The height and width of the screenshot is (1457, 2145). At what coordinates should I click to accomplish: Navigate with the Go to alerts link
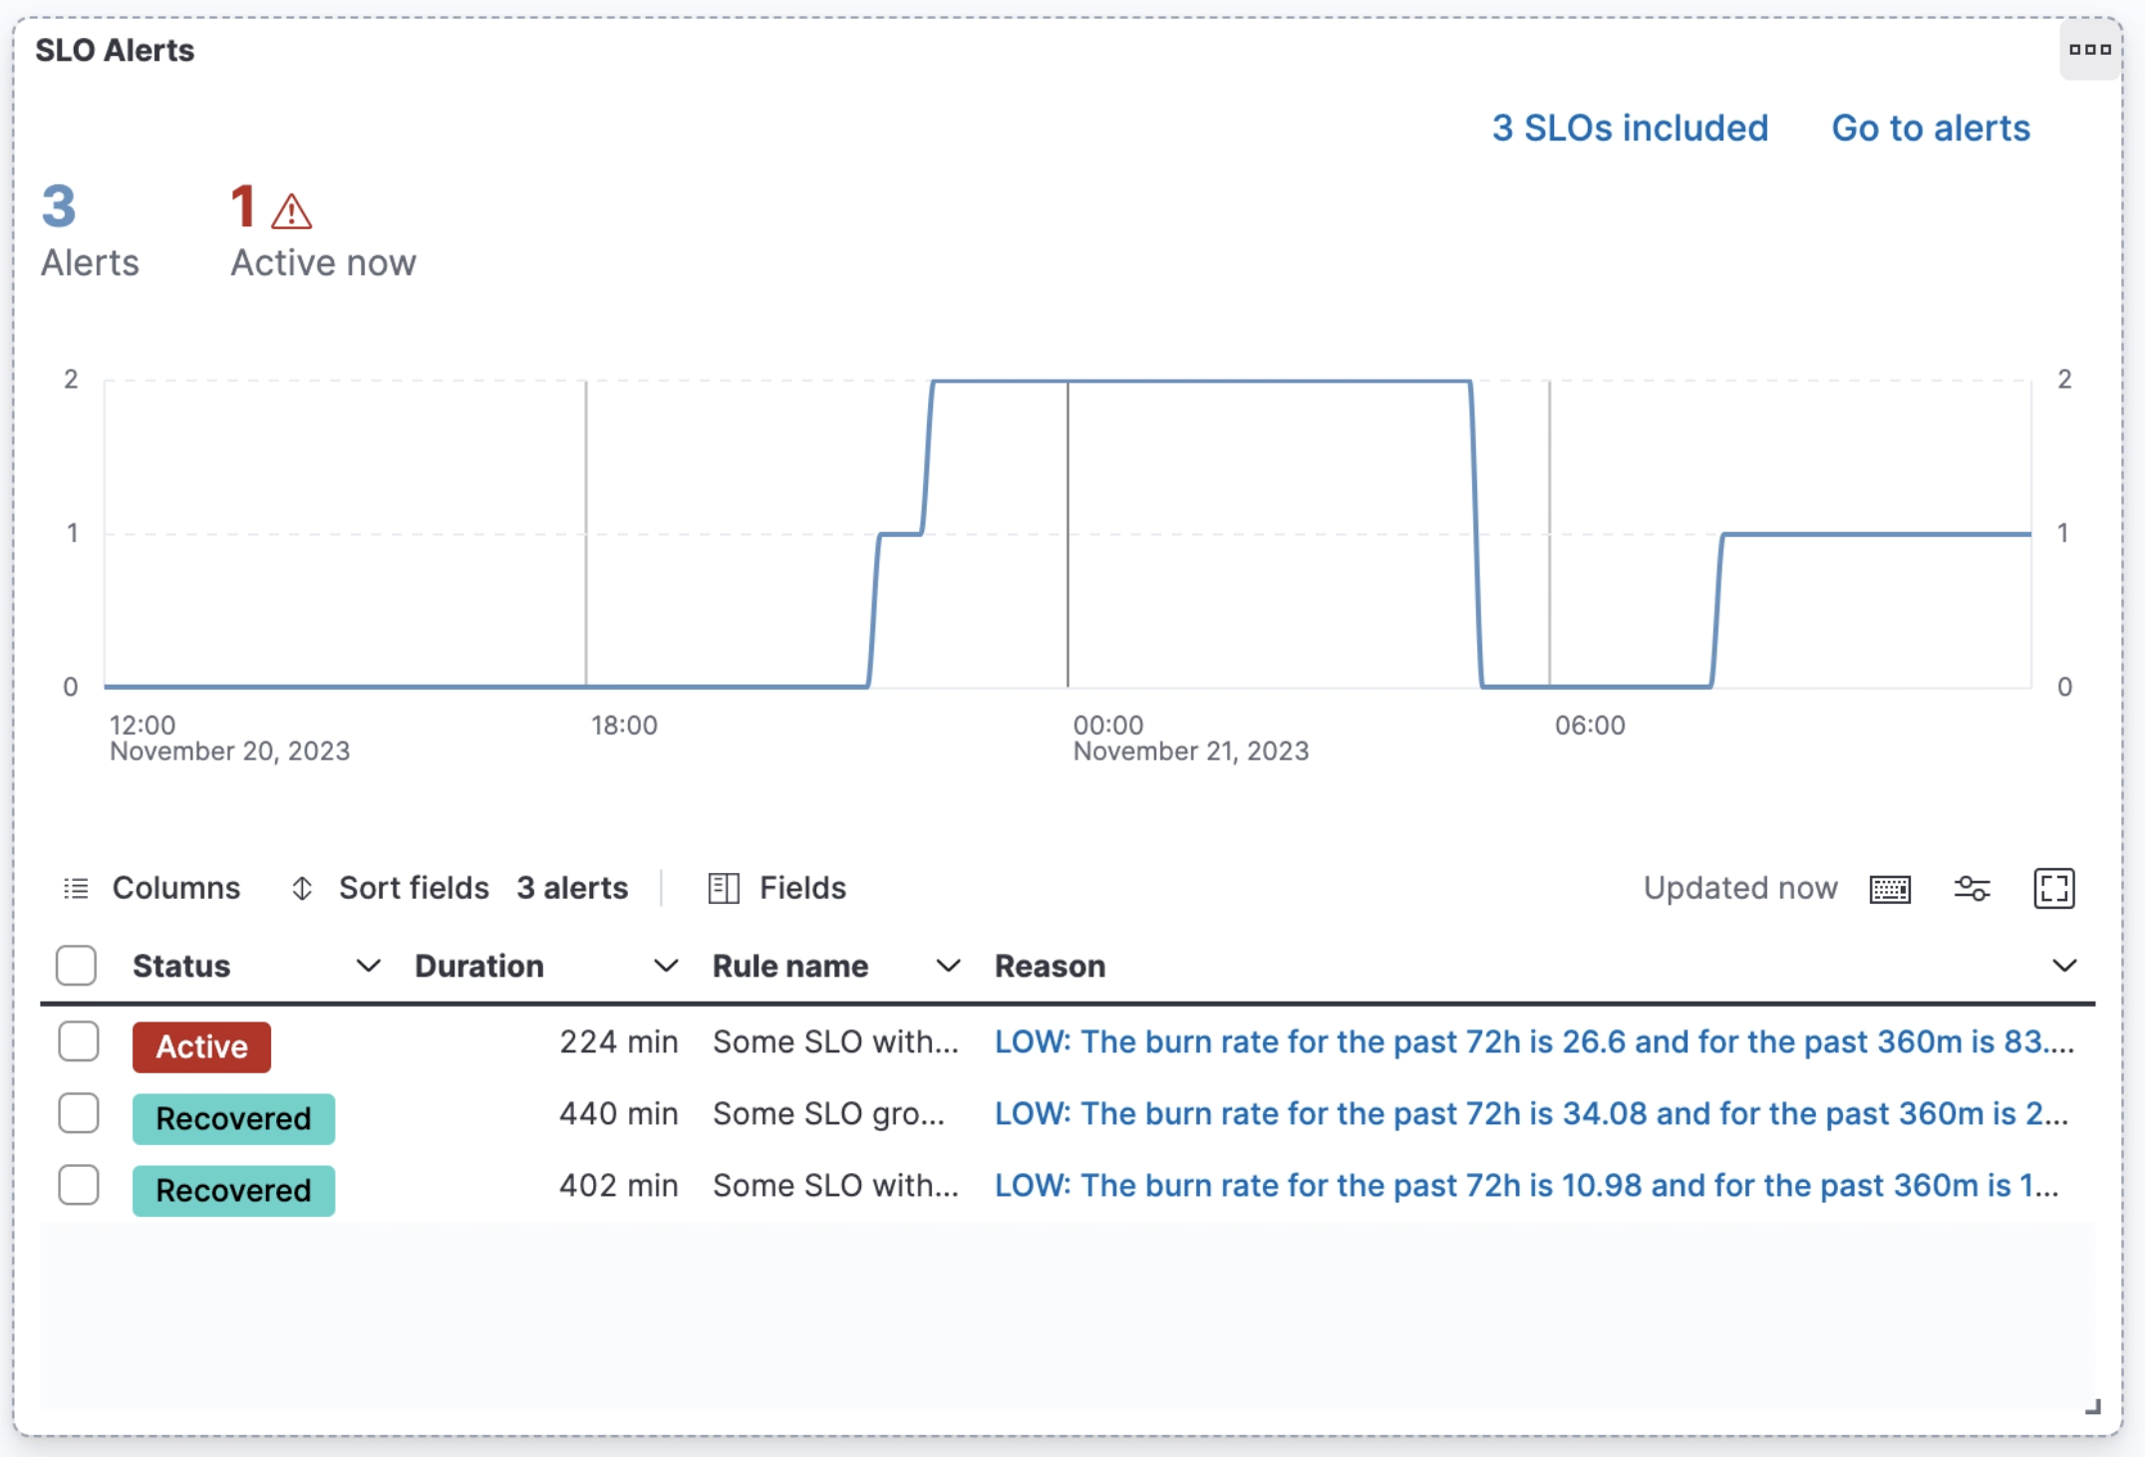(x=1930, y=128)
